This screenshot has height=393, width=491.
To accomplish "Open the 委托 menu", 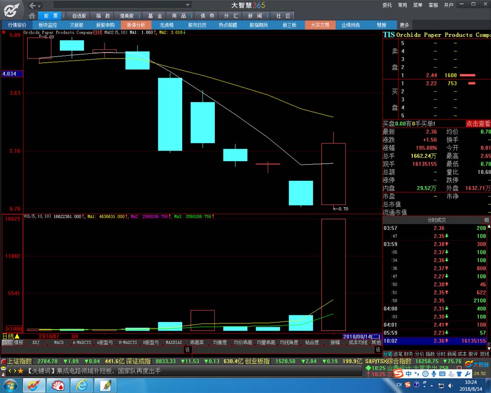I will 387,5.
